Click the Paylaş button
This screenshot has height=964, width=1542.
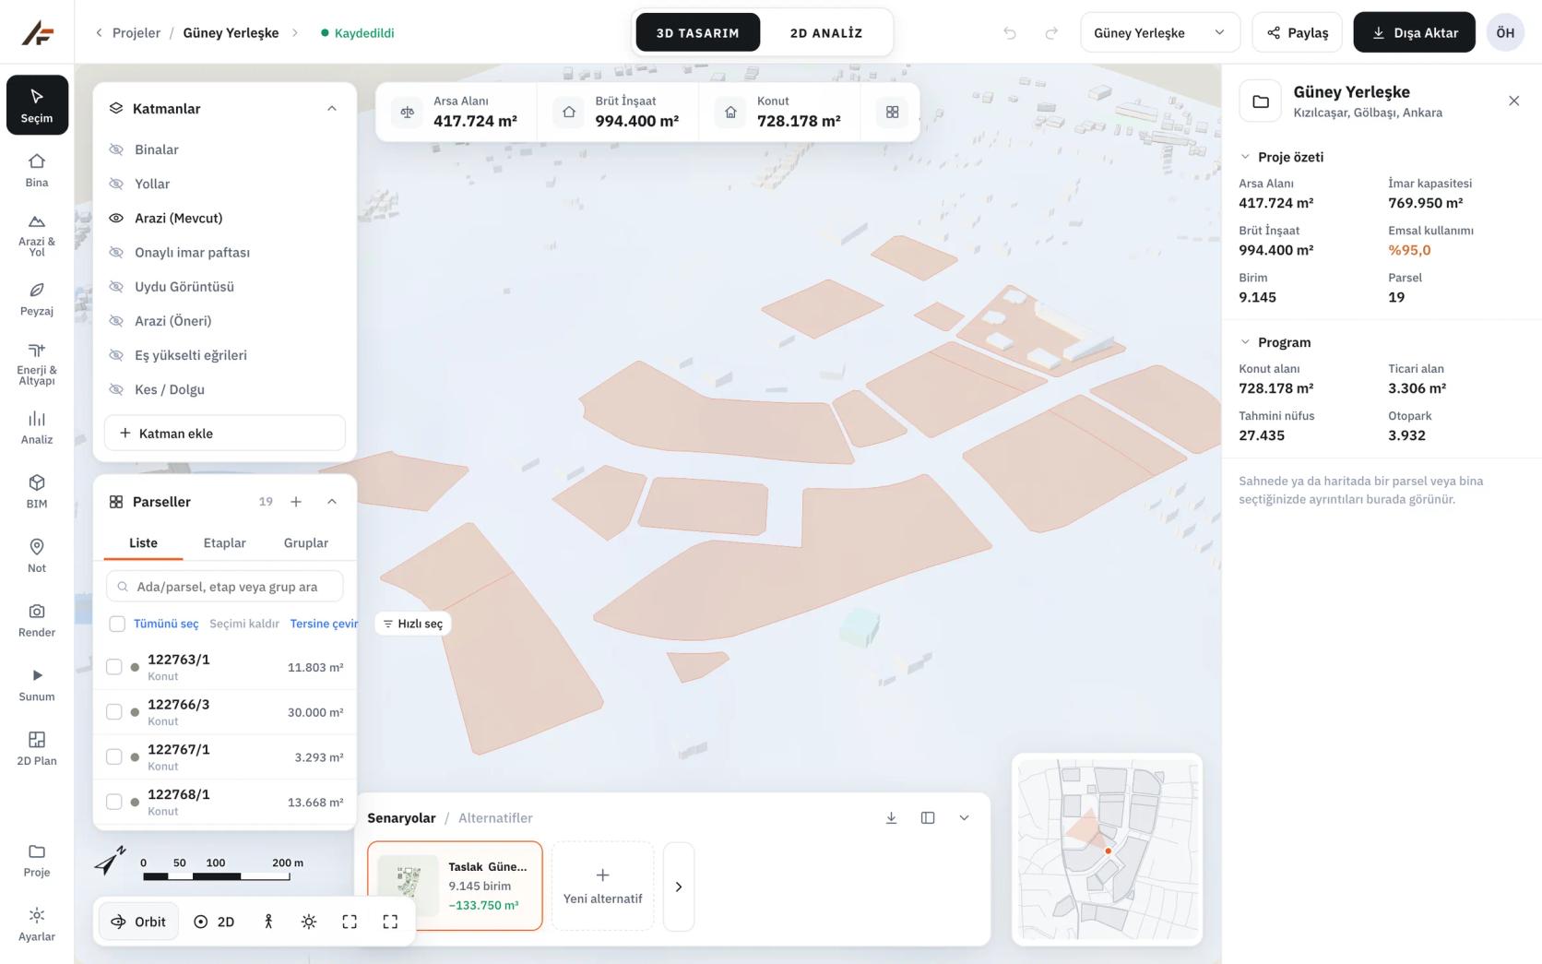click(1298, 33)
